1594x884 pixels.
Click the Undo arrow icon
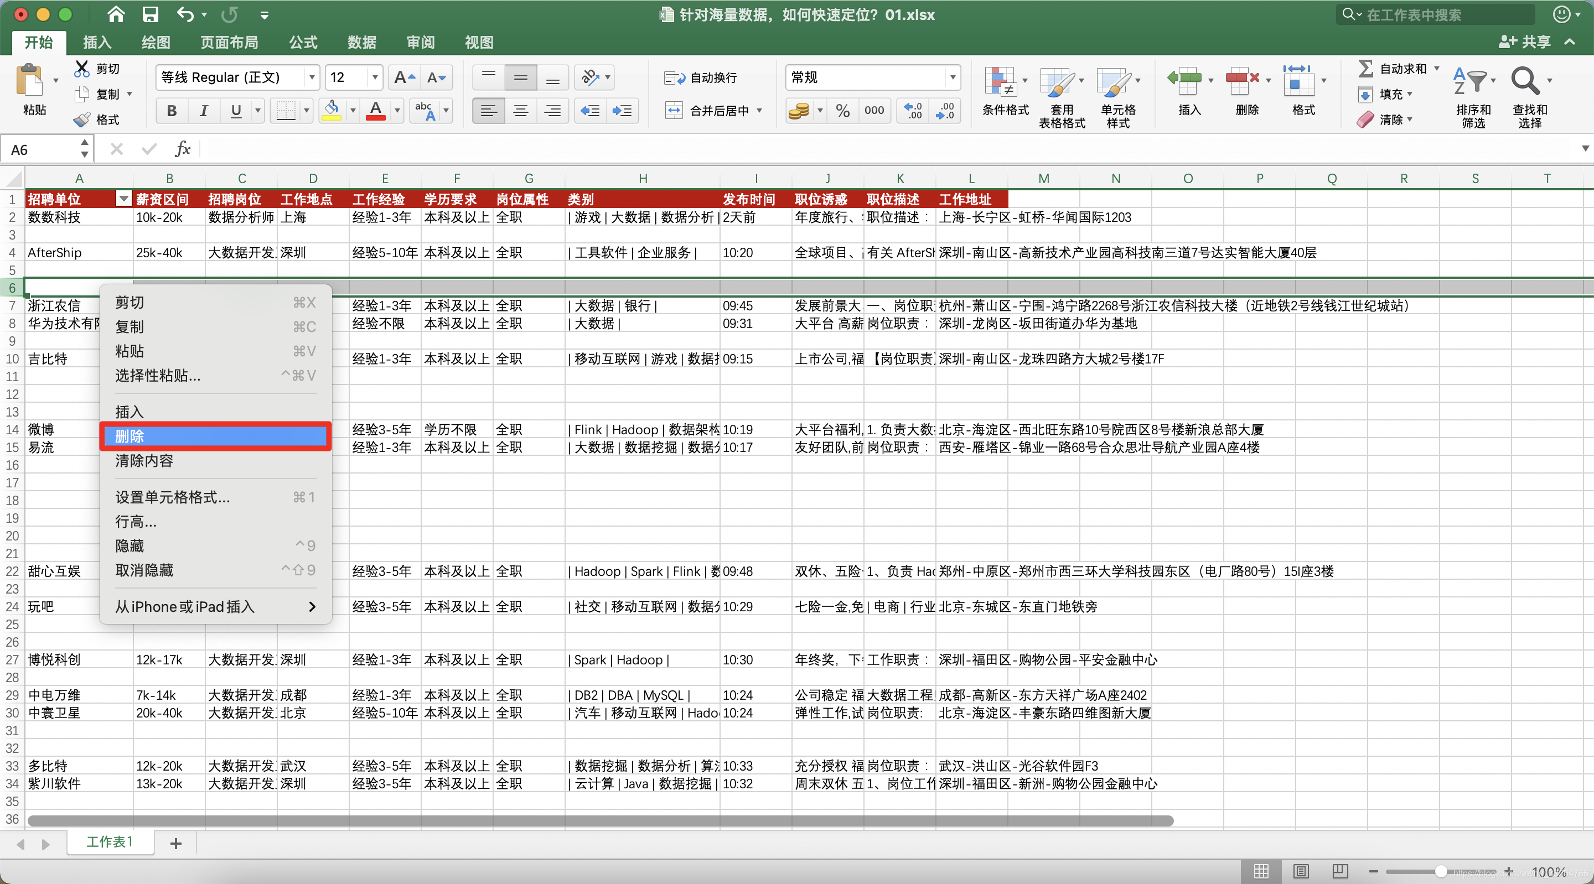click(x=185, y=14)
